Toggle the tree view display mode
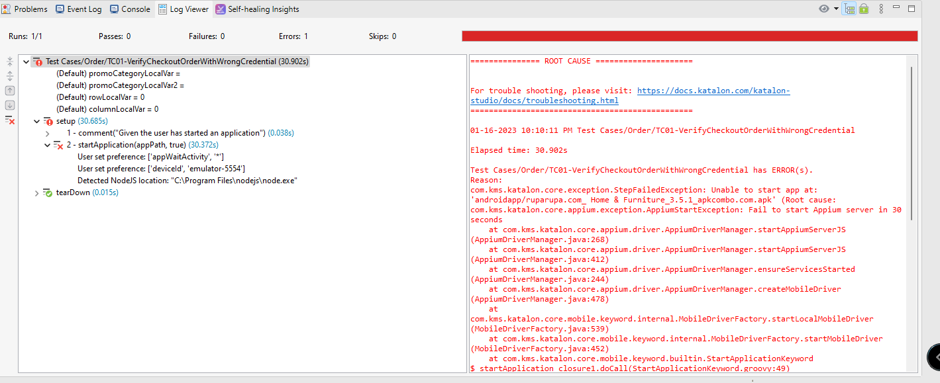The image size is (940, 383). [x=849, y=9]
